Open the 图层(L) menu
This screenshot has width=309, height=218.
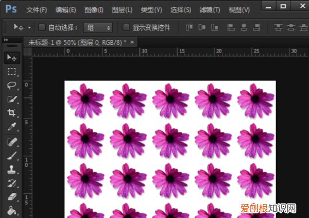(122, 10)
